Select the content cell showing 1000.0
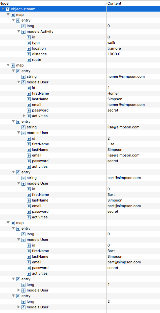 click(x=133, y=54)
